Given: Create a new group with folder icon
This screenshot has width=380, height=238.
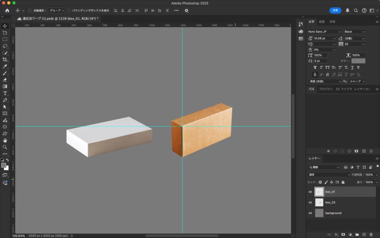Looking at the screenshot, I should [357, 235].
